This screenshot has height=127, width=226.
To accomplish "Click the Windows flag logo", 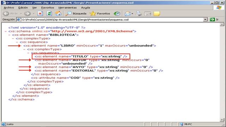I will tap(219, 7).
